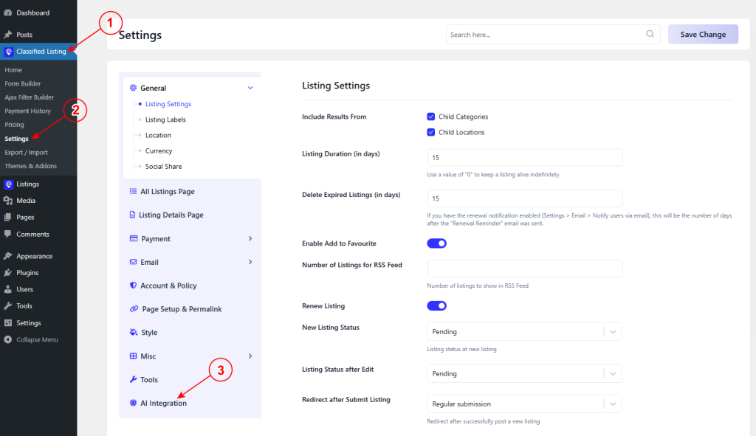This screenshot has height=436, width=756.
Task: Click the Style paint bucket icon
Action: [134, 333]
